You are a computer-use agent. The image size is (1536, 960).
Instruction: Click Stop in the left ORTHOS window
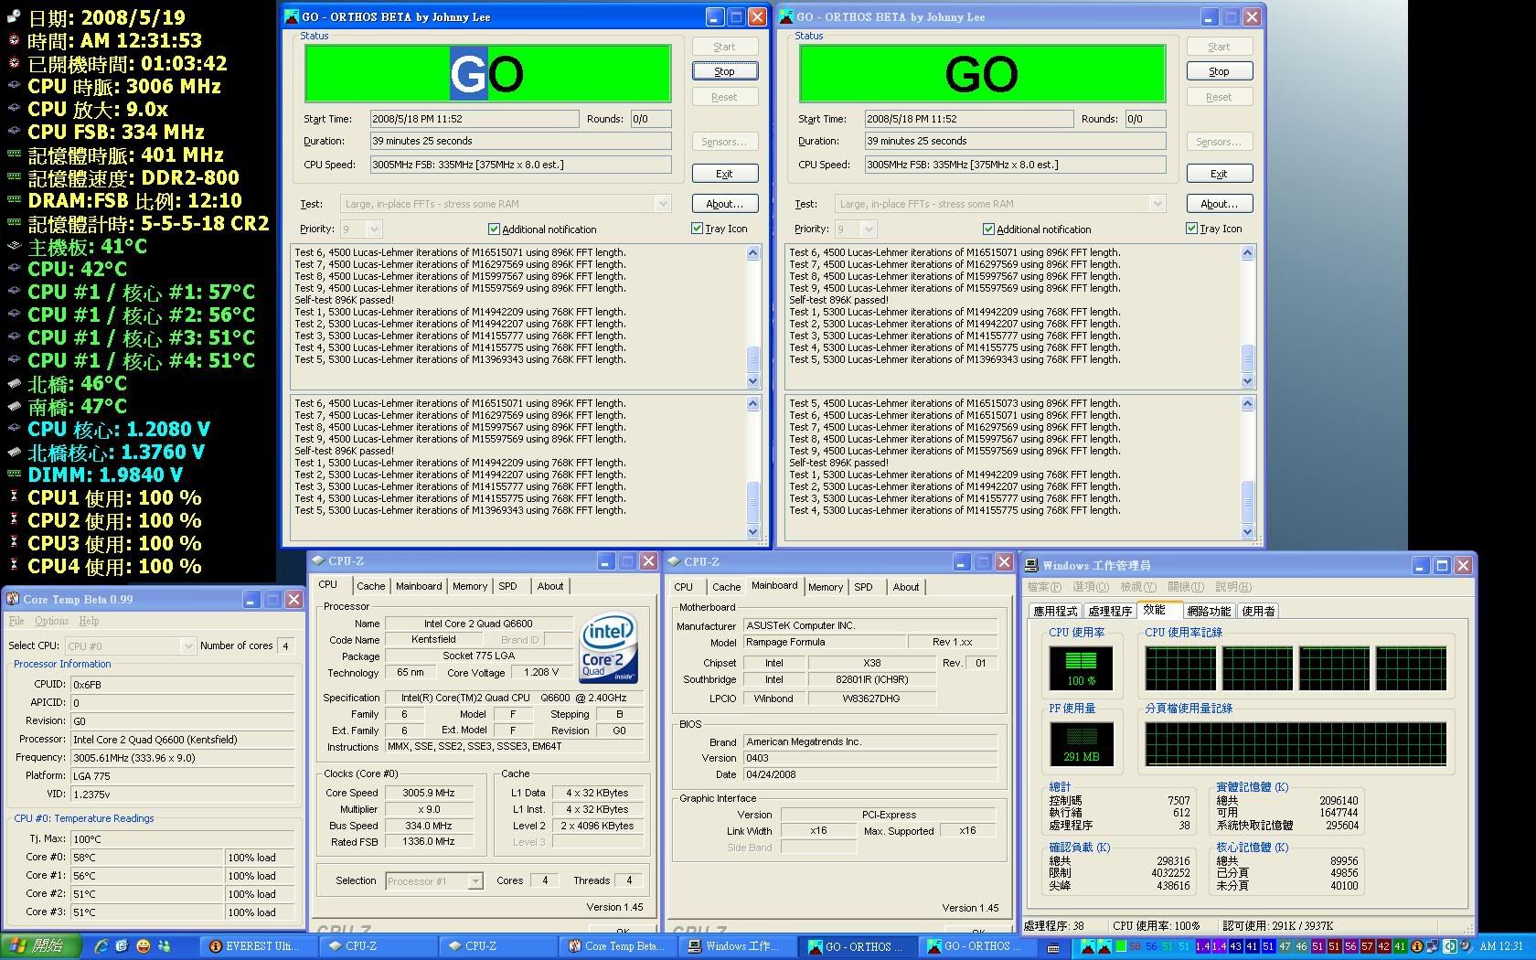(724, 71)
